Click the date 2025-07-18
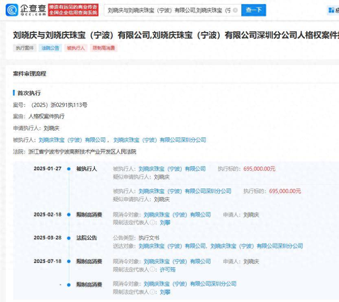This screenshot has height=302, width=339. [48, 261]
